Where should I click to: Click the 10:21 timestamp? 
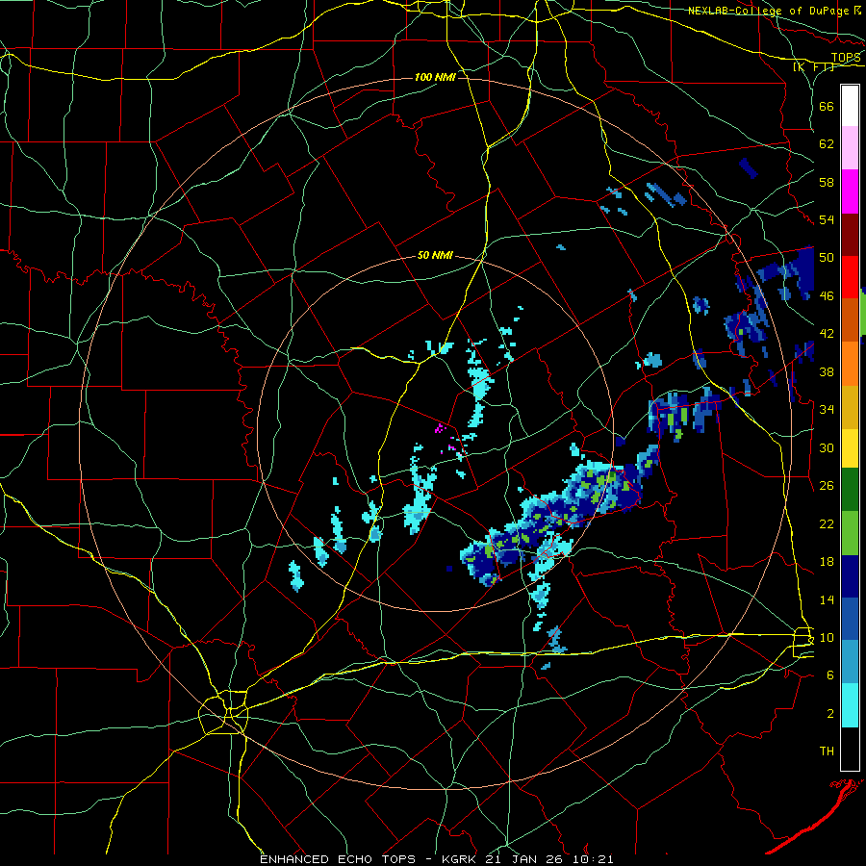pos(595,859)
